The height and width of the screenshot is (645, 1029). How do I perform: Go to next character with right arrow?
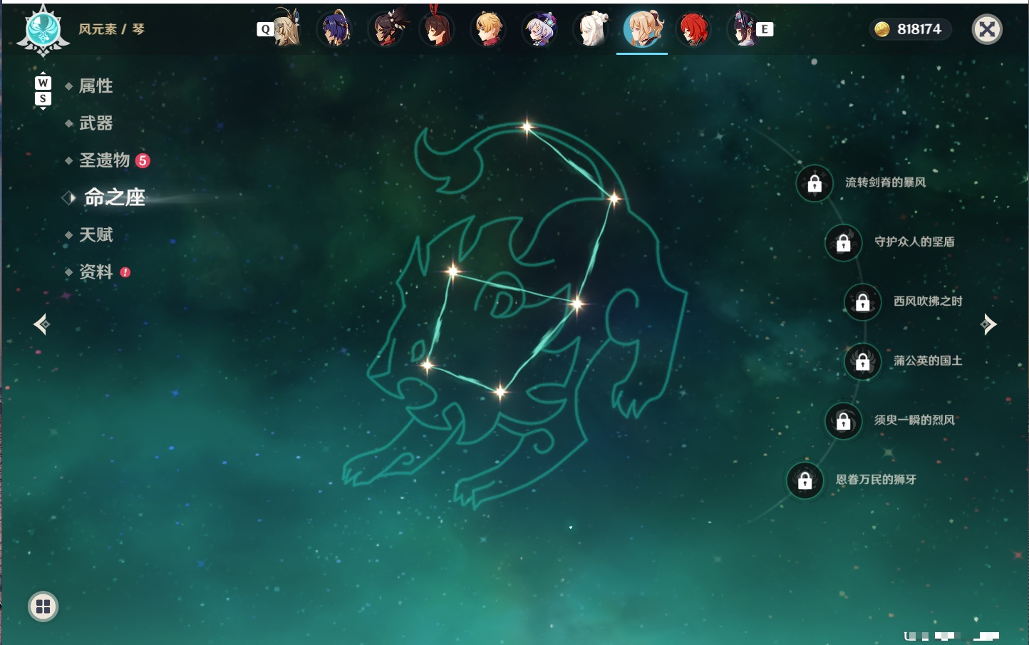tap(988, 324)
